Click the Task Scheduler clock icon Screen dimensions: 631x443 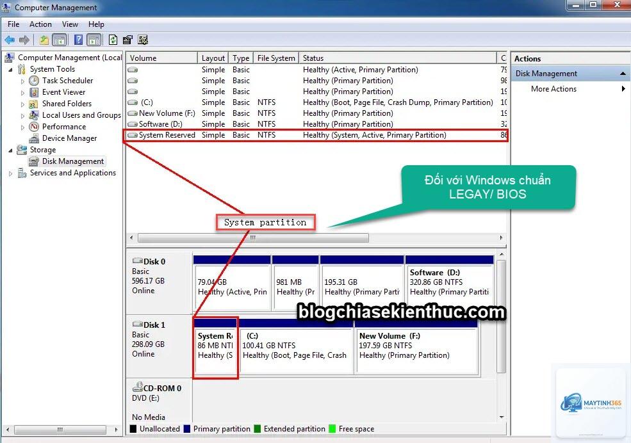click(x=34, y=81)
